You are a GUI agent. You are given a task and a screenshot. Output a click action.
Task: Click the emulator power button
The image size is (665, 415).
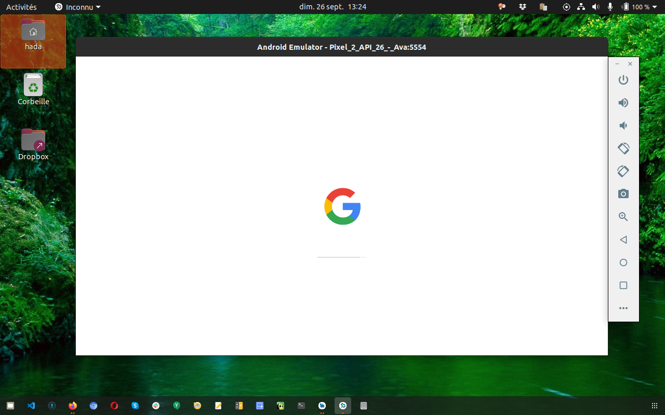point(623,80)
